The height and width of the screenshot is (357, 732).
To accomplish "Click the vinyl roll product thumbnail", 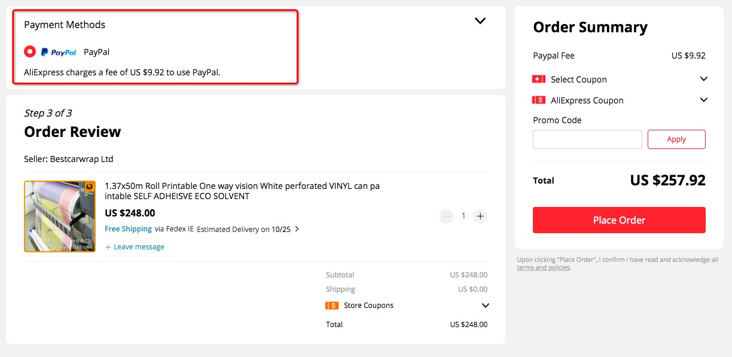I will [60, 216].
